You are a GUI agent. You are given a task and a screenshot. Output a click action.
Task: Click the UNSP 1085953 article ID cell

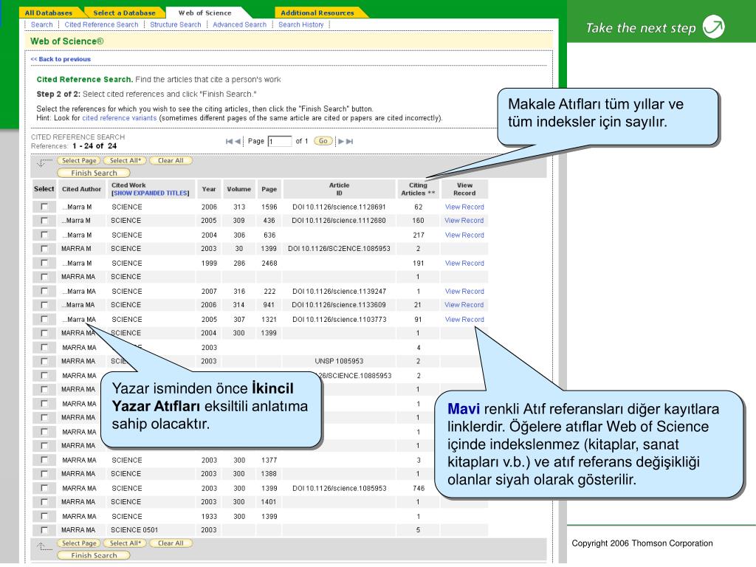coord(339,361)
